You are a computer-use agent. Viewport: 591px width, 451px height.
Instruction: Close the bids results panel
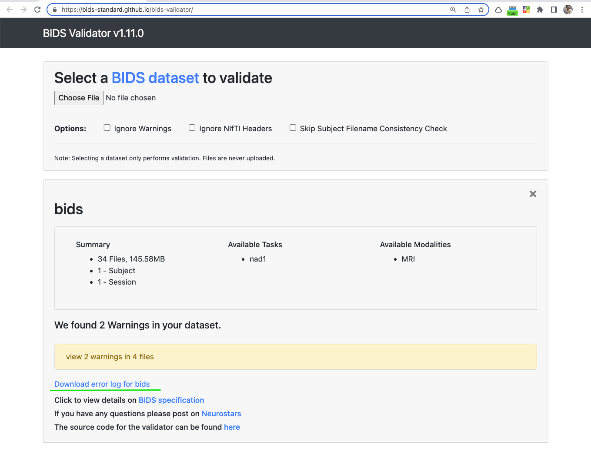(533, 194)
